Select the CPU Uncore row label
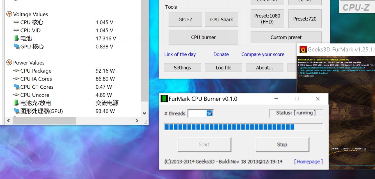 35,95
